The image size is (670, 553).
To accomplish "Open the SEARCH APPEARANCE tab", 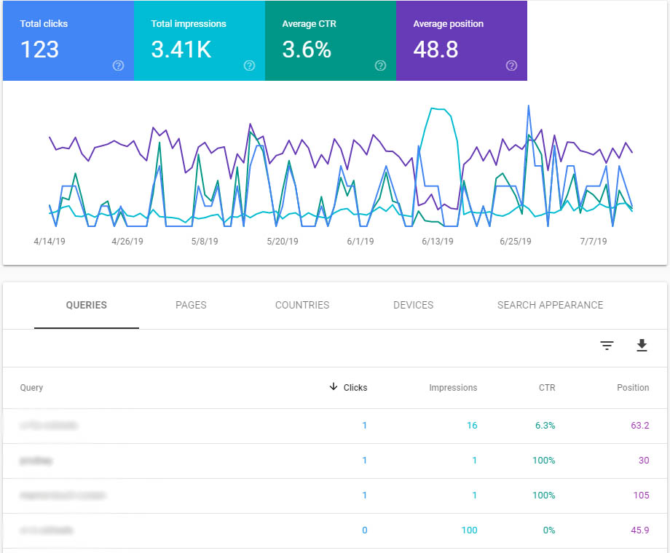I will [550, 305].
